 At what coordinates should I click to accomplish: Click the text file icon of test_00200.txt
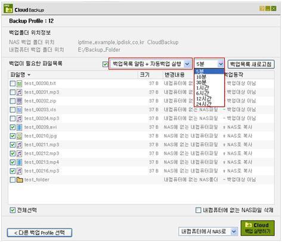coord(19,84)
